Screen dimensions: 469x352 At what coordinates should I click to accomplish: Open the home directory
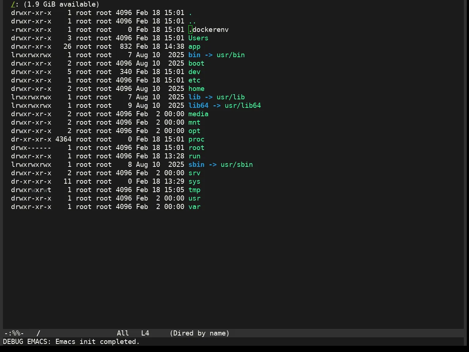coord(196,89)
